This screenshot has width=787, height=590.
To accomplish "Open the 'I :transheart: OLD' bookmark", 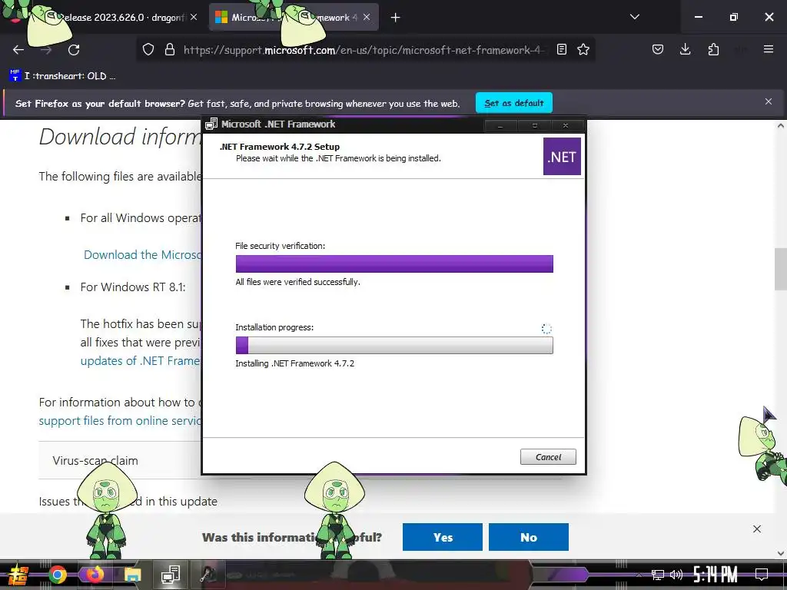I will (x=63, y=76).
